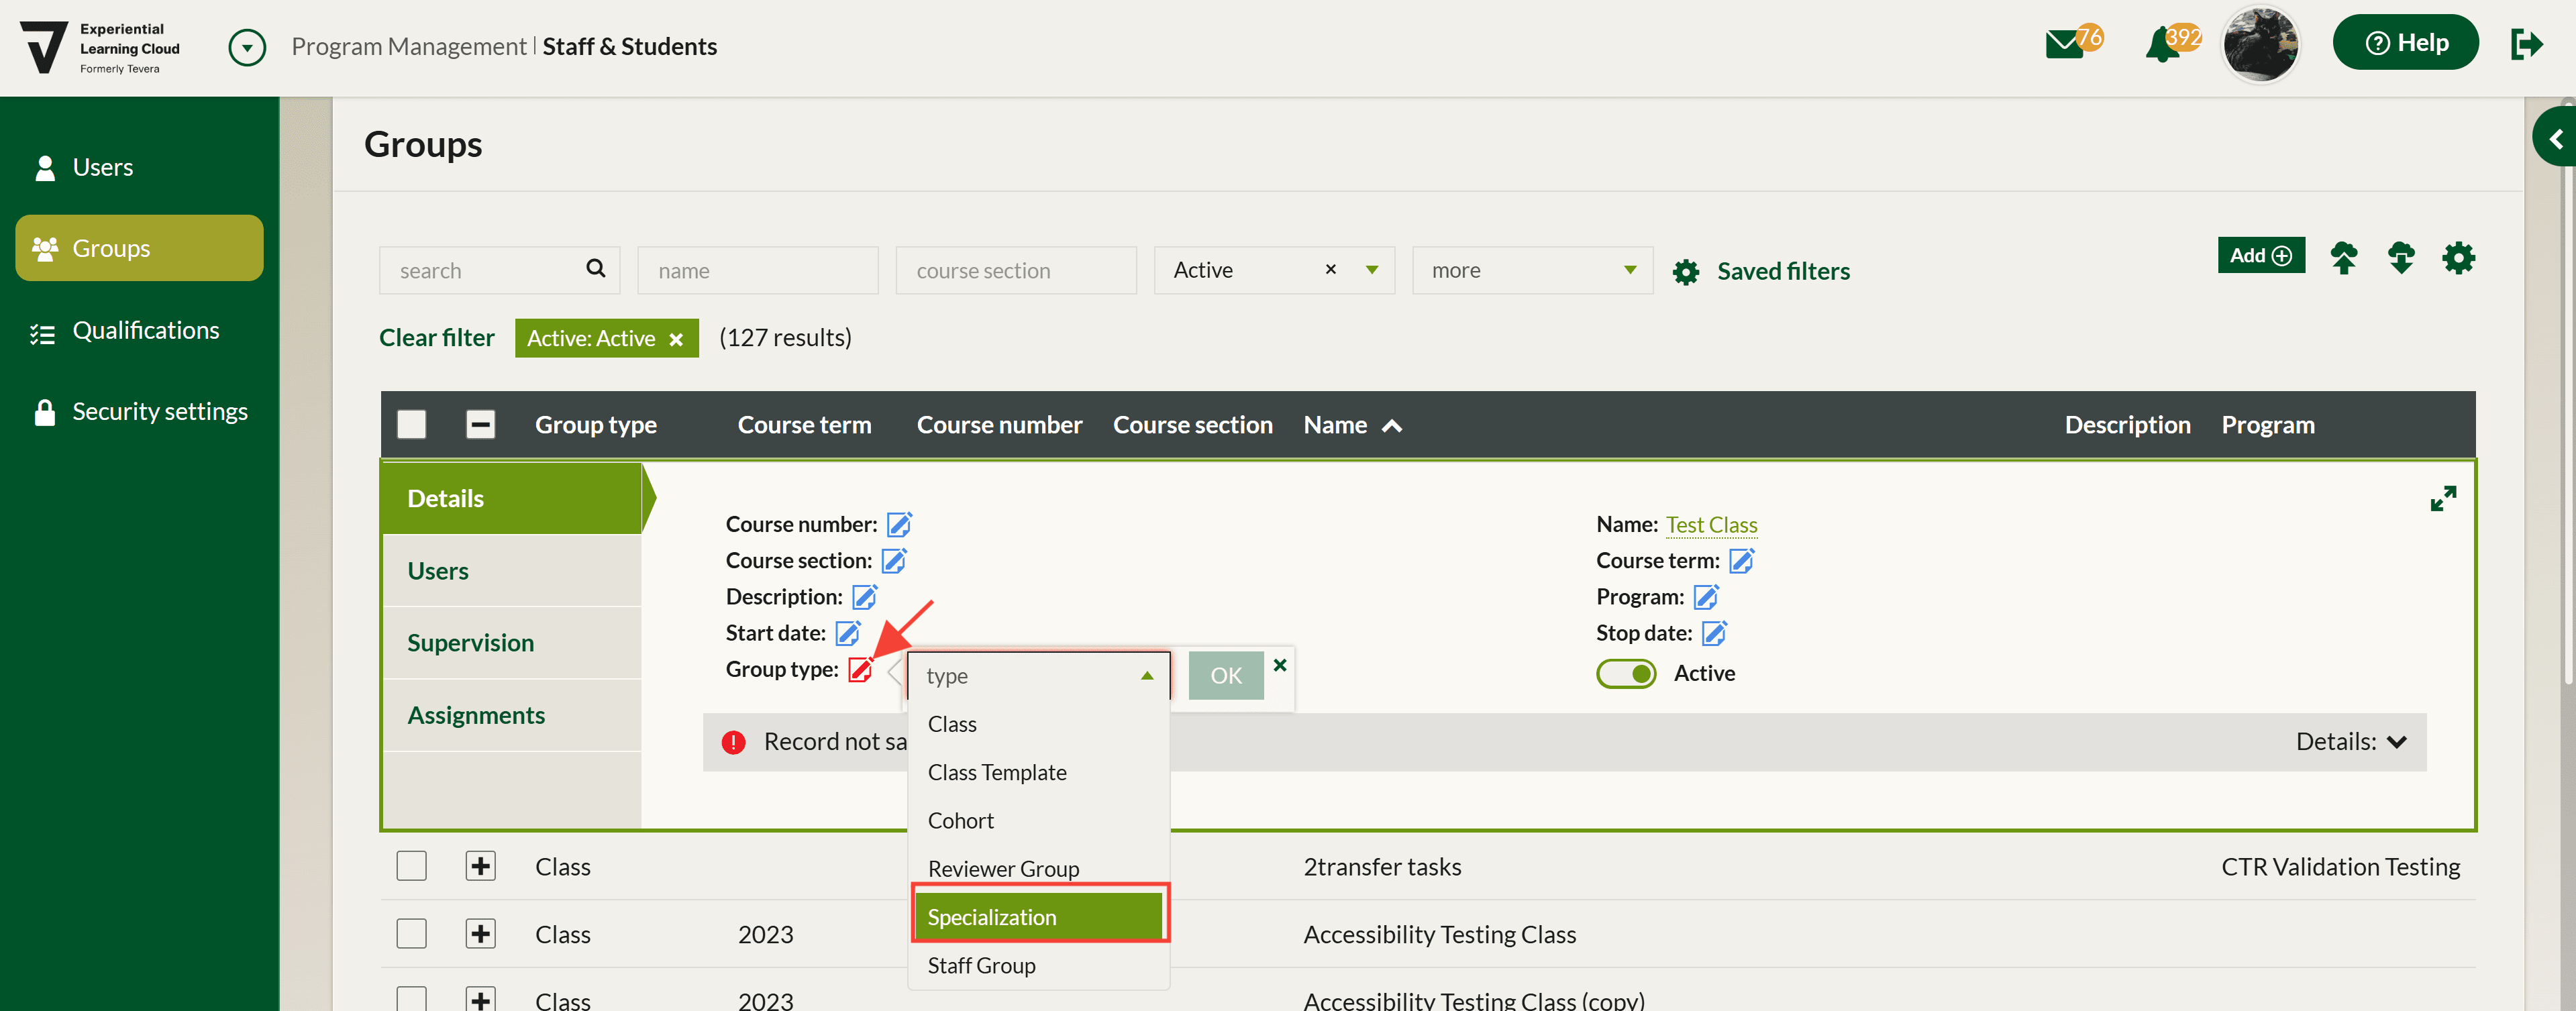The image size is (2576, 1011).
Task: Click the download cloud icon
Action: click(x=2401, y=258)
